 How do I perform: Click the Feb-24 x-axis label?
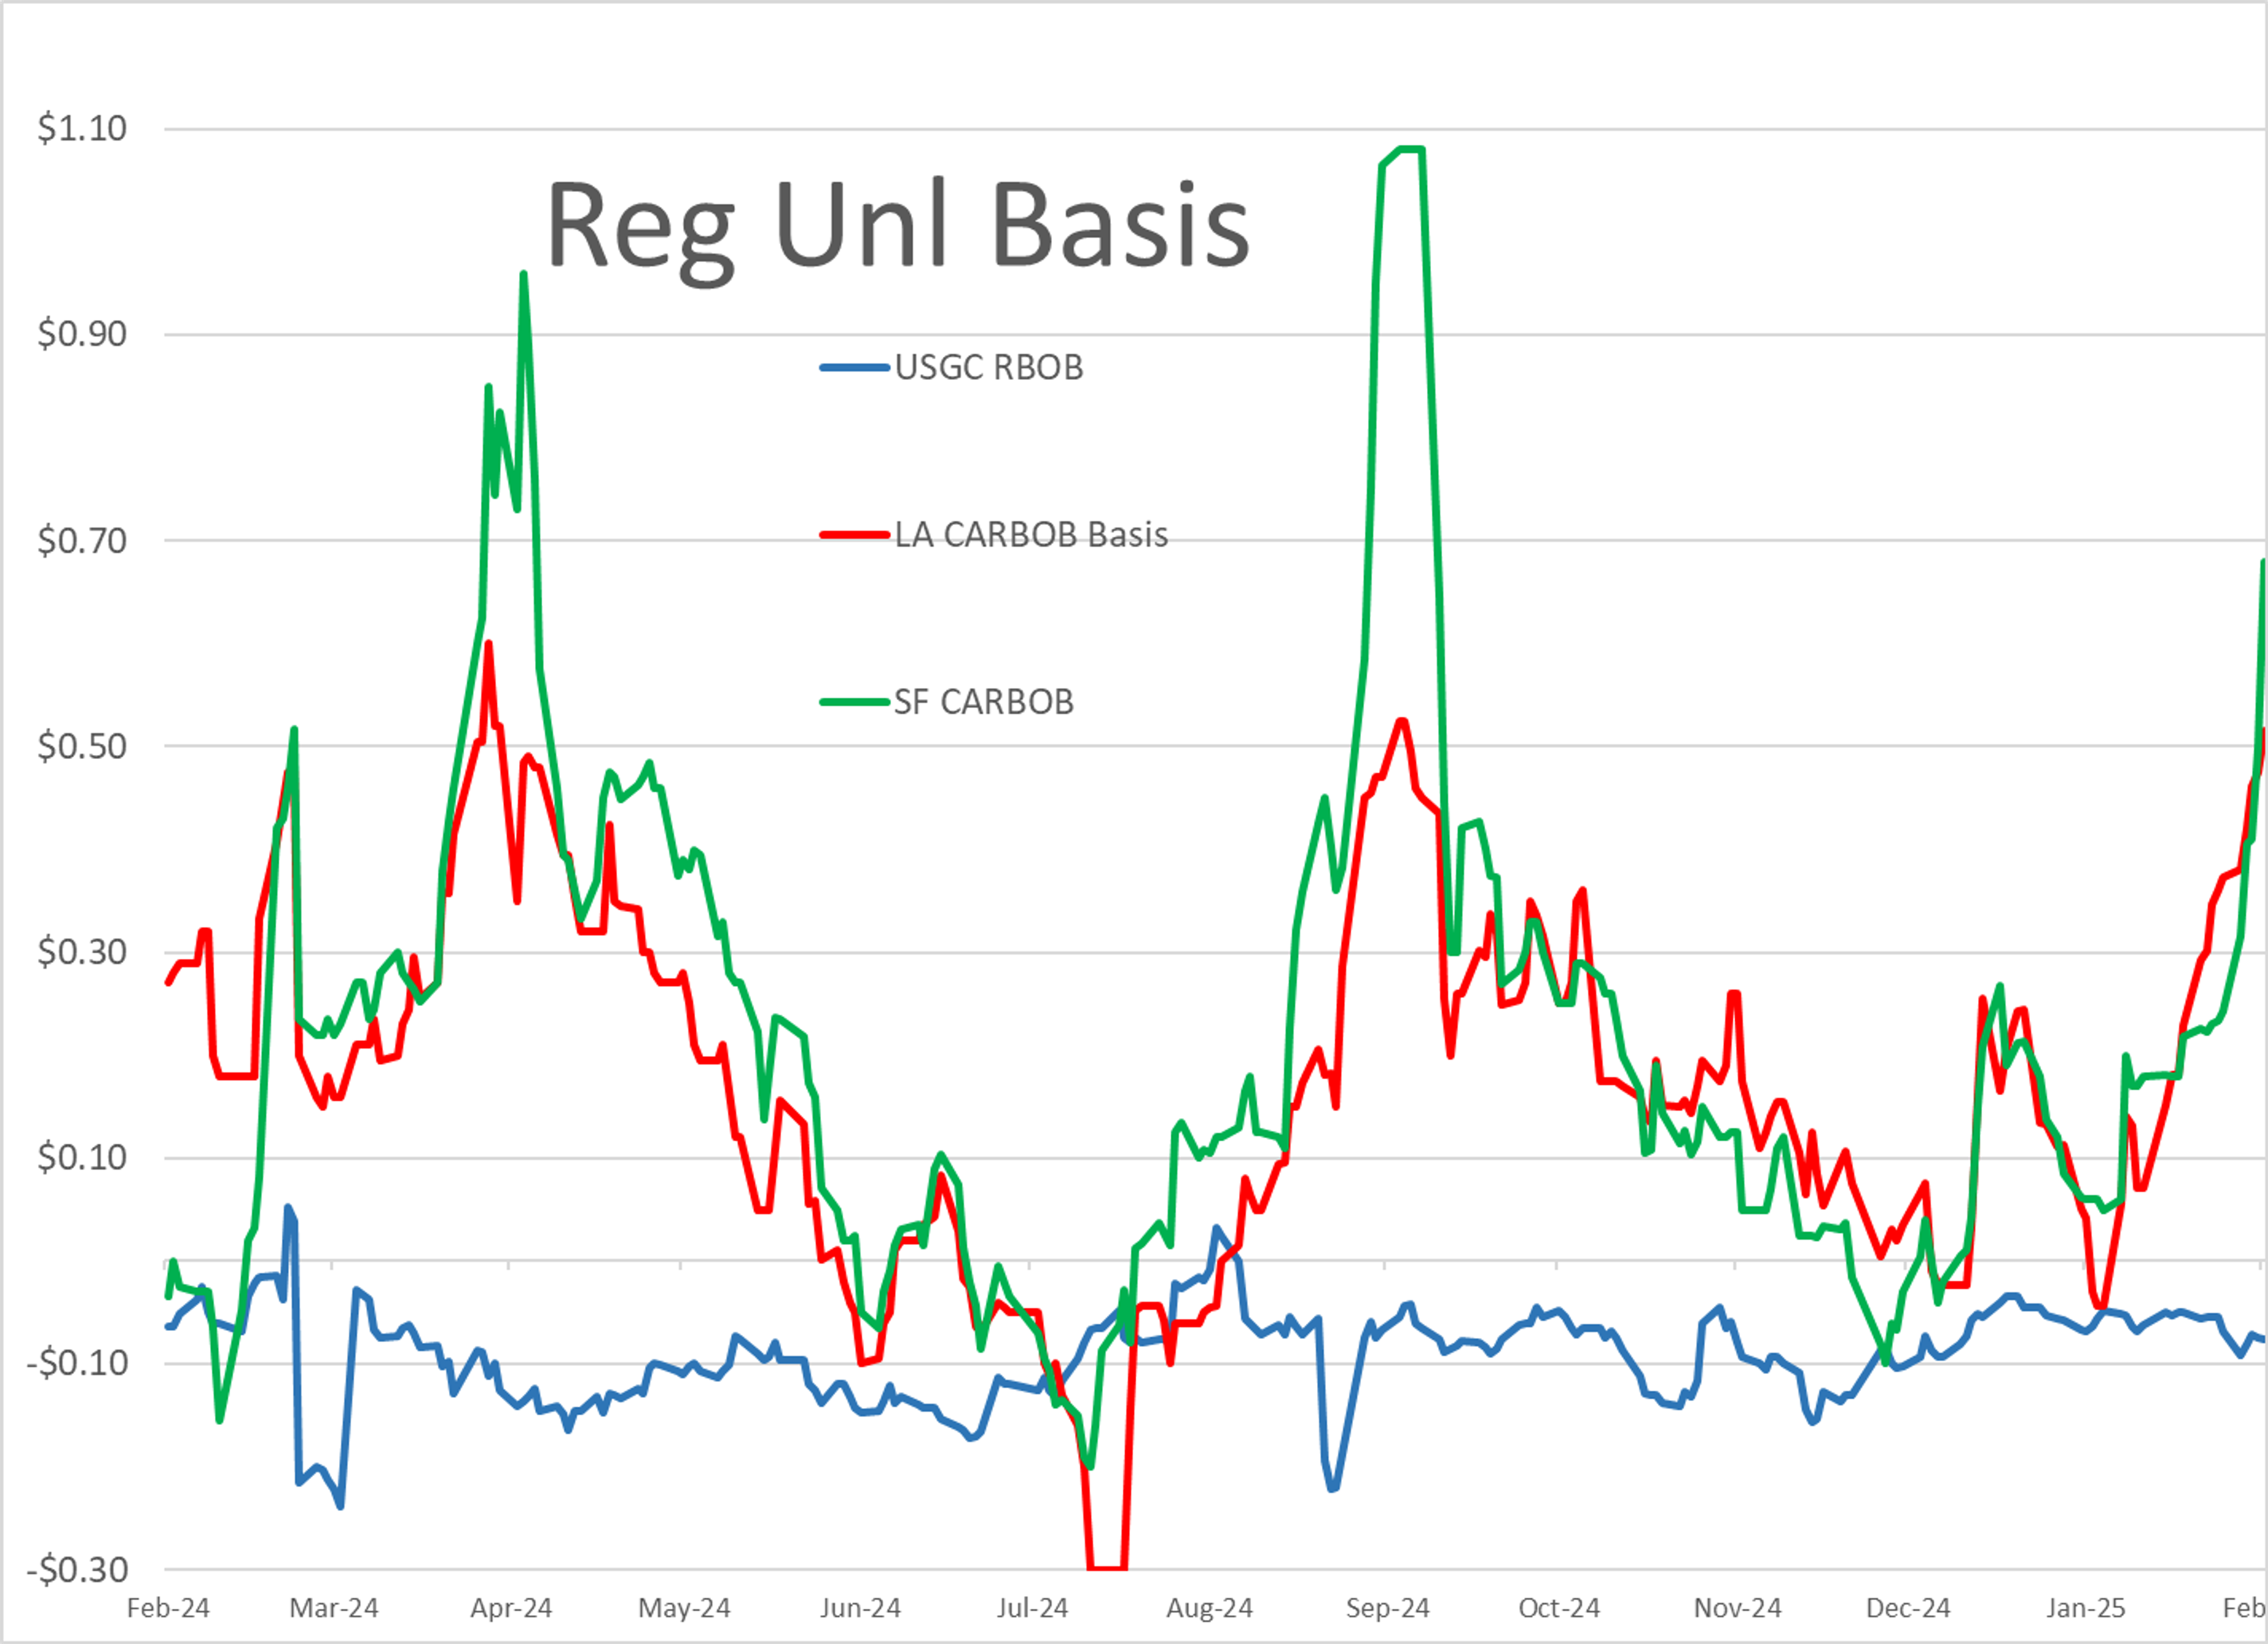pos(168,1608)
